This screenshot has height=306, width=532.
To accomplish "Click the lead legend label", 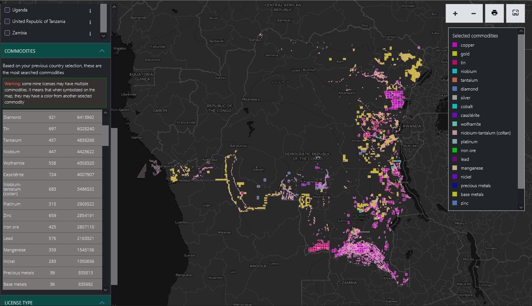I will click(x=465, y=159).
